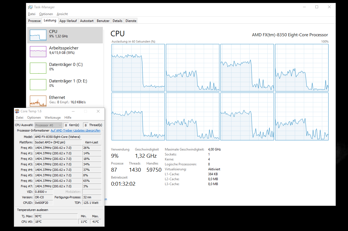Select the Ethernet network graph icon
Image resolution: width=348 pixels, height=231 pixels.
tap(38, 101)
